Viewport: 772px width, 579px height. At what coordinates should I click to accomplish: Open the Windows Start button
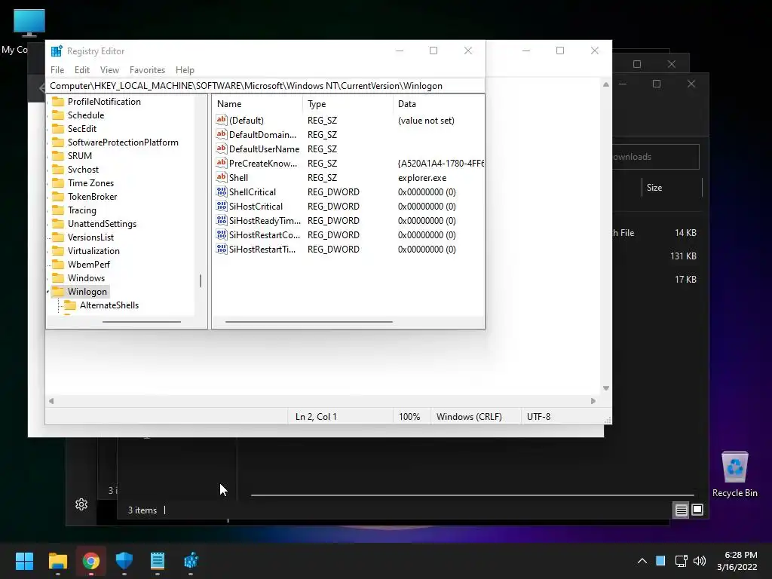(24, 561)
